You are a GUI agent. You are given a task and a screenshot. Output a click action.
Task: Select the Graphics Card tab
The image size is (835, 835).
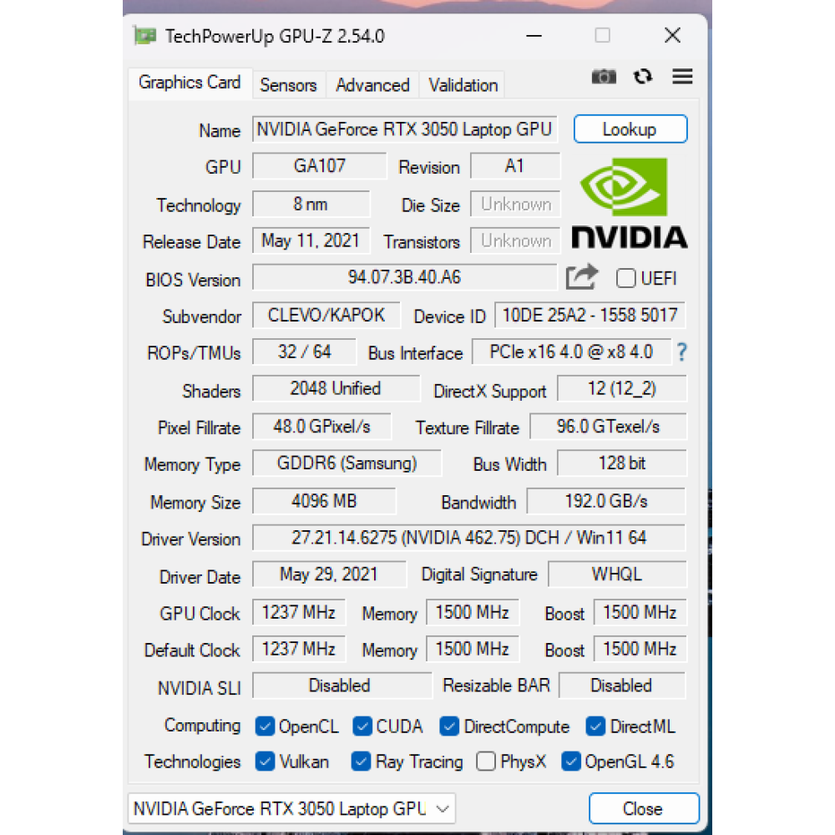coord(190,83)
